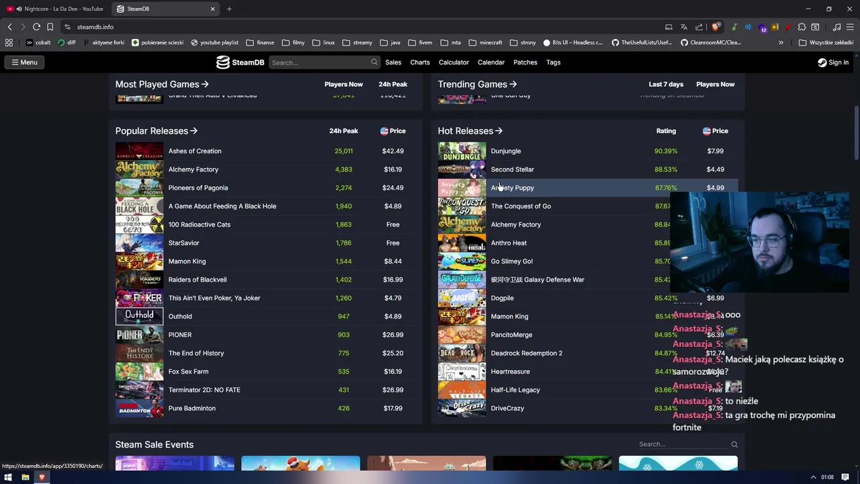Open PIONER game page
The width and height of the screenshot is (860, 484).
point(180,335)
